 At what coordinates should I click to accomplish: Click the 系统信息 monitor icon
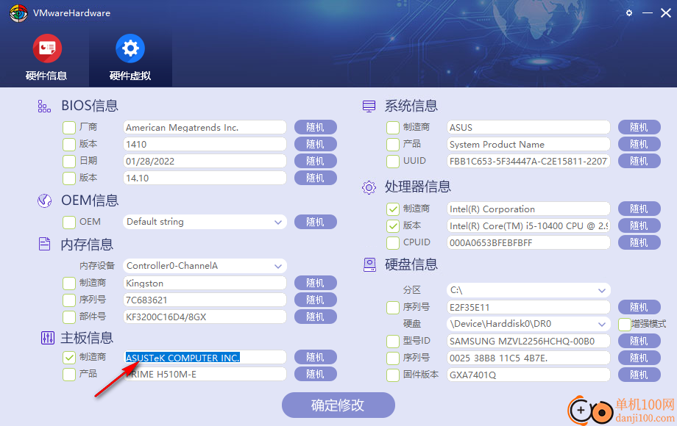(369, 106)
